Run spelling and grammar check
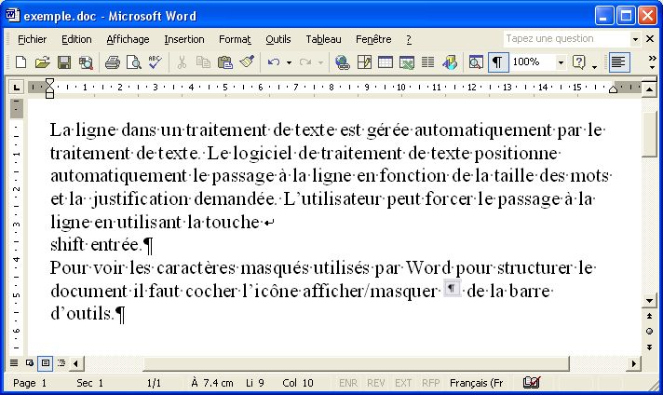663x395 pixels. 156,62
